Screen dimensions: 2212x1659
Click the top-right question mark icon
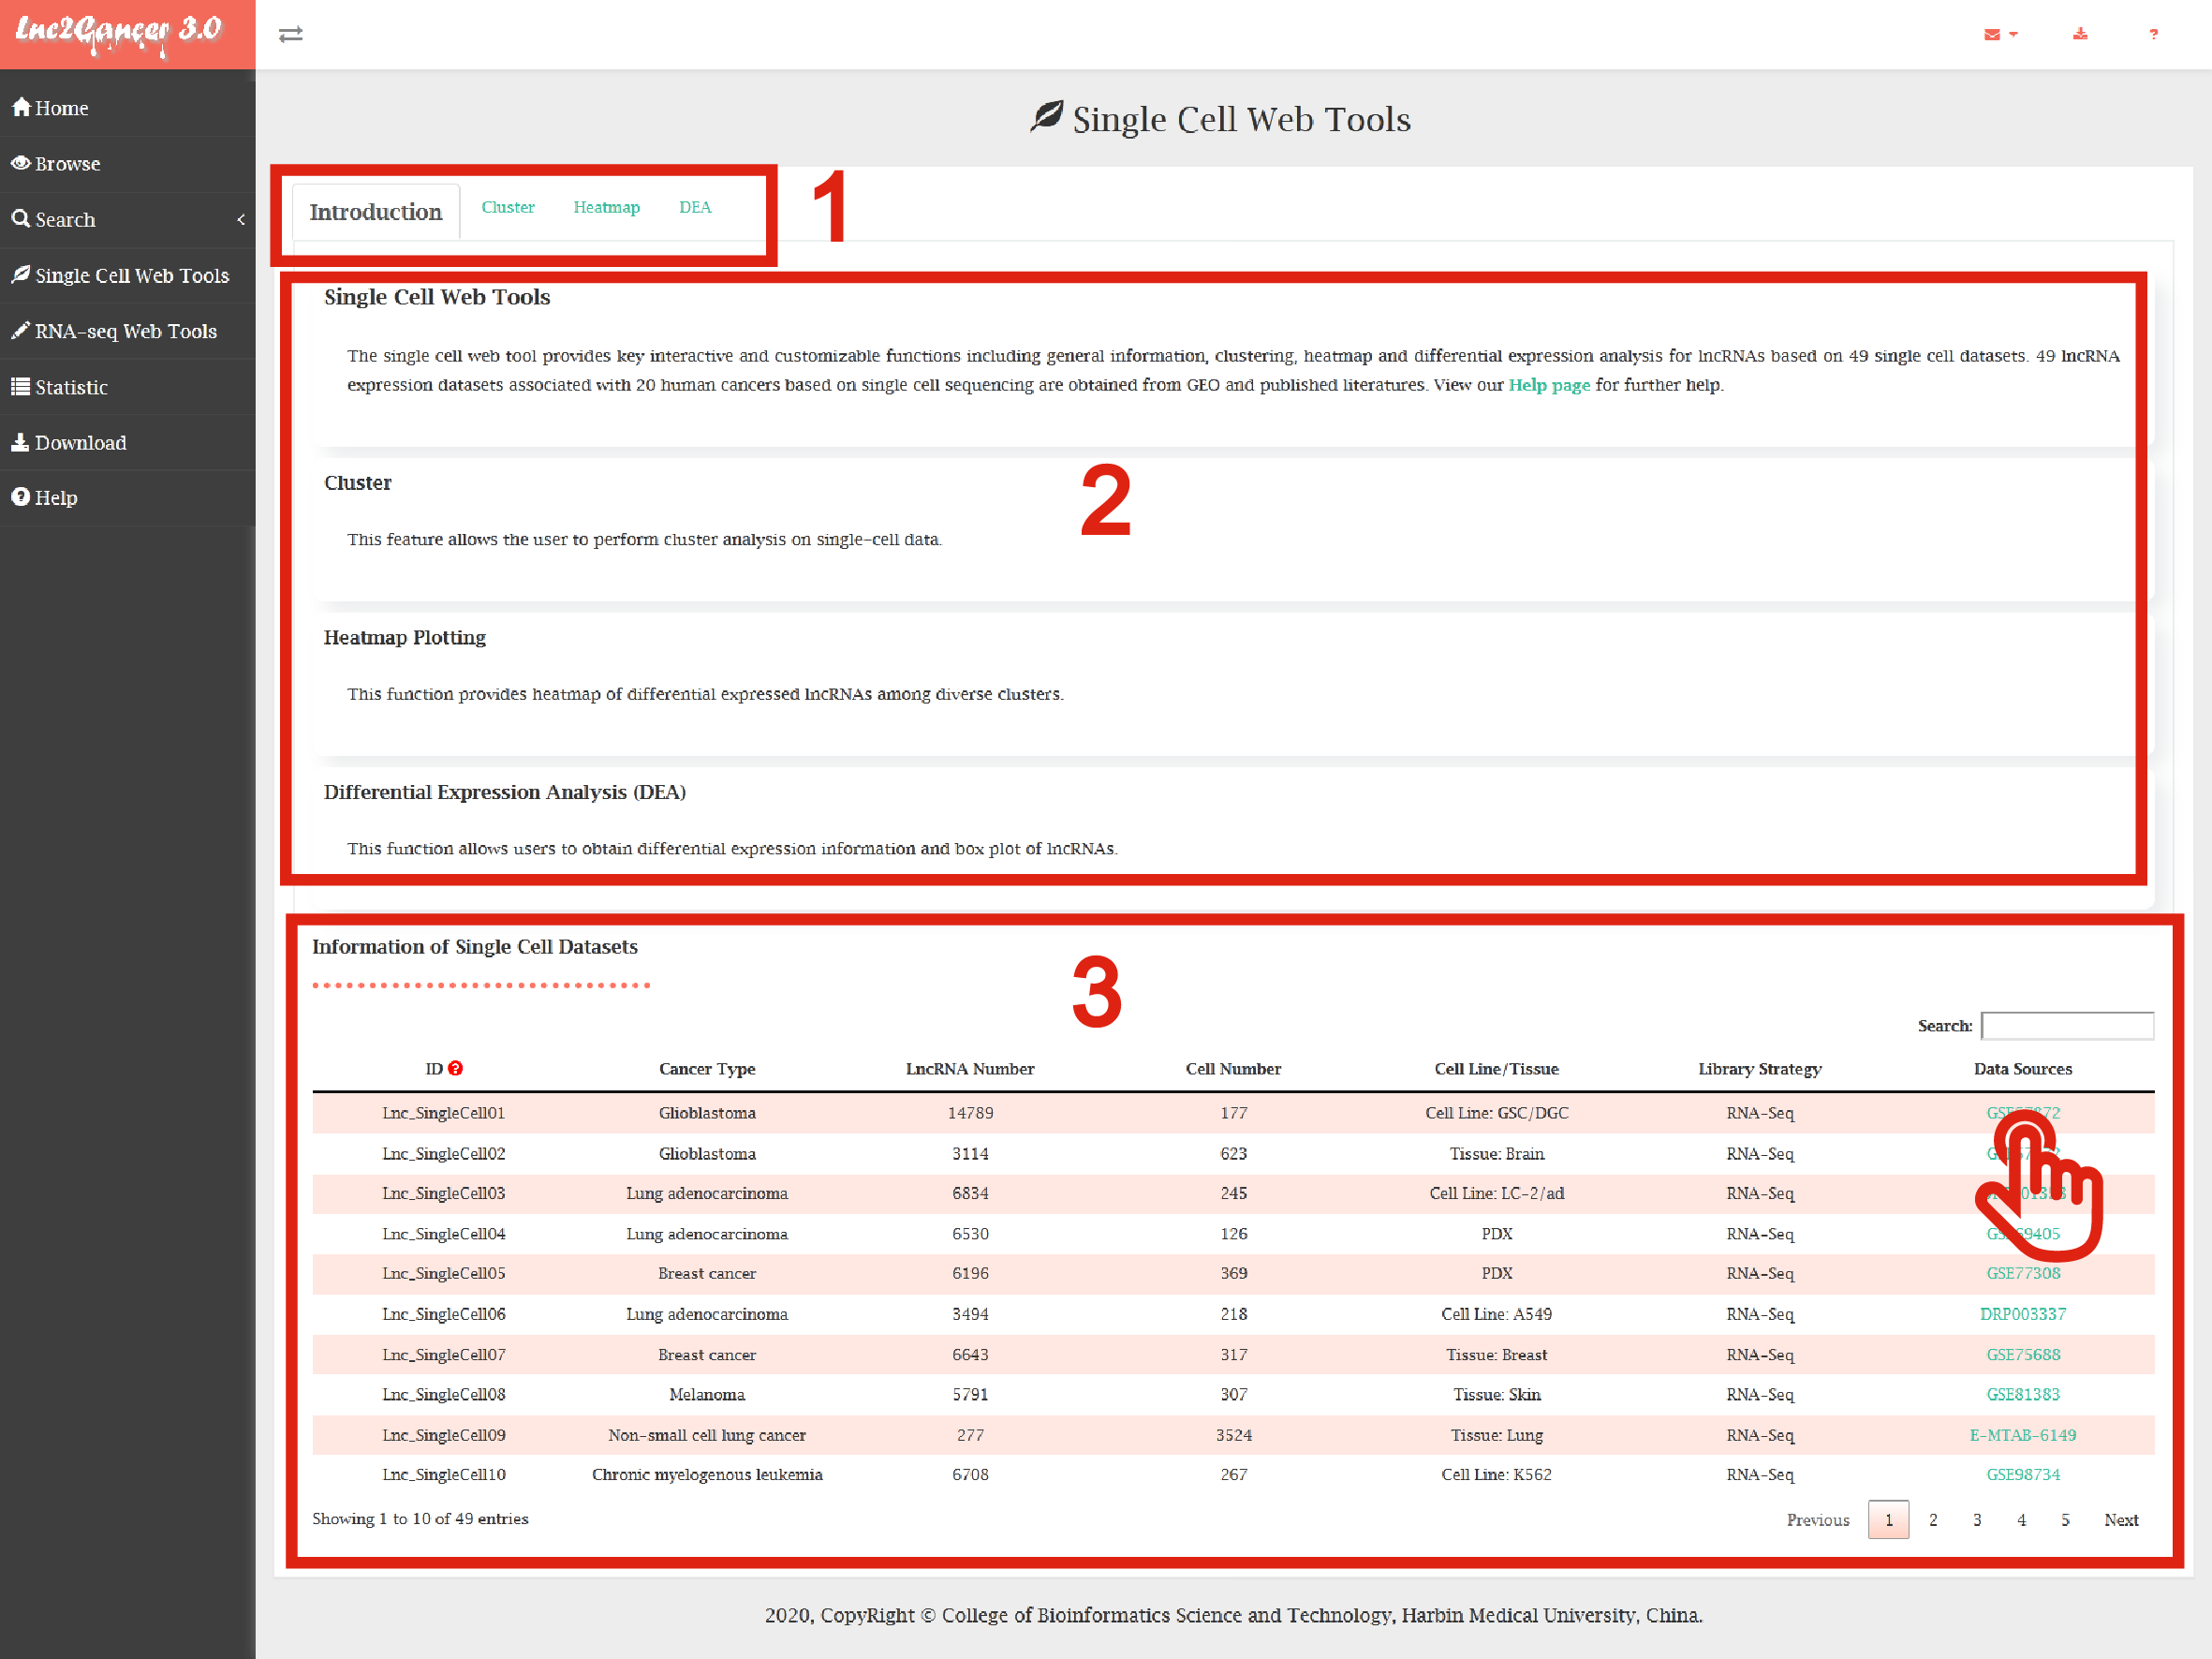coord(2153,35)
